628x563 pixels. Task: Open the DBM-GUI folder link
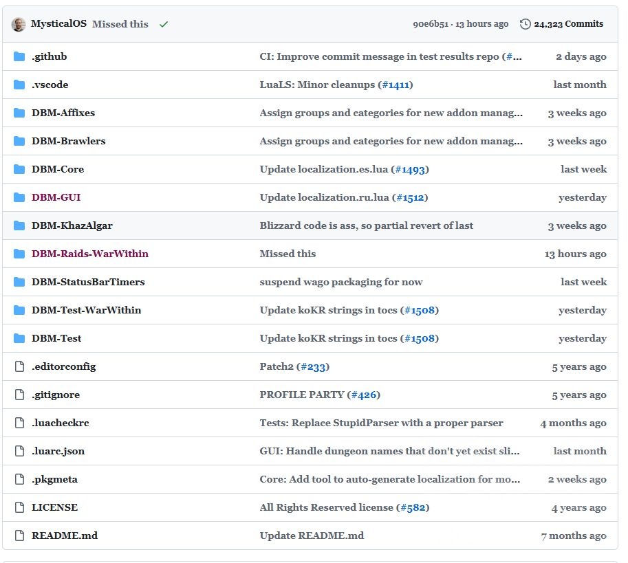(x=56, y=198)
